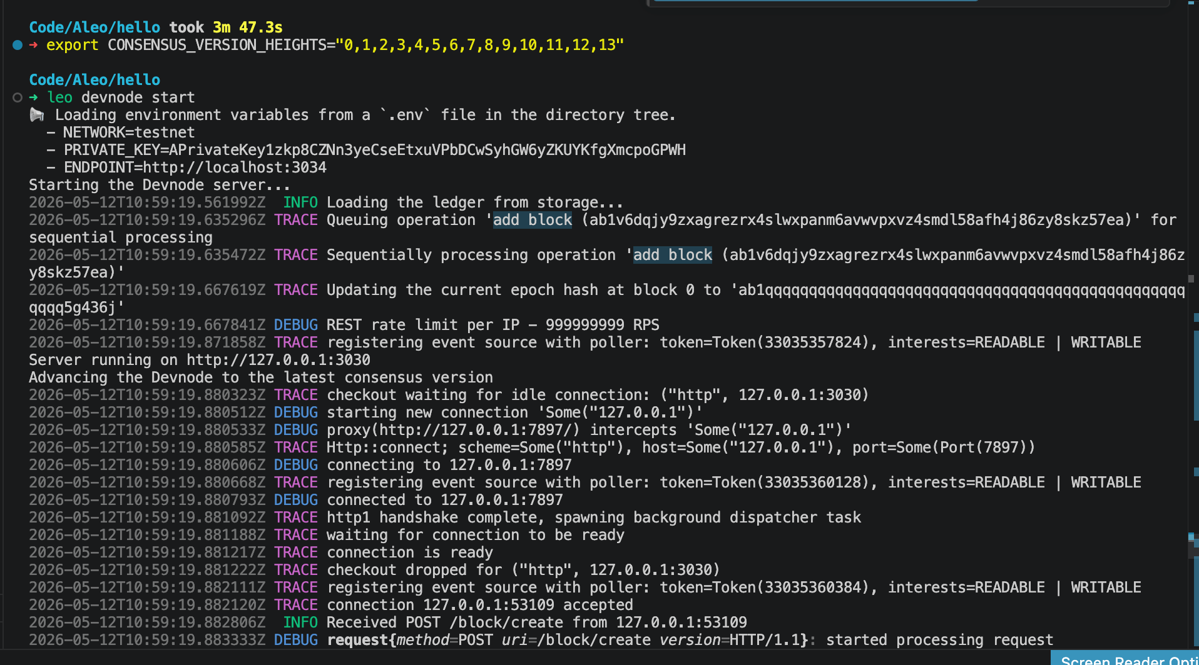
Task: Click the terminal vertical scrollbar
Action: (1192, 325)
